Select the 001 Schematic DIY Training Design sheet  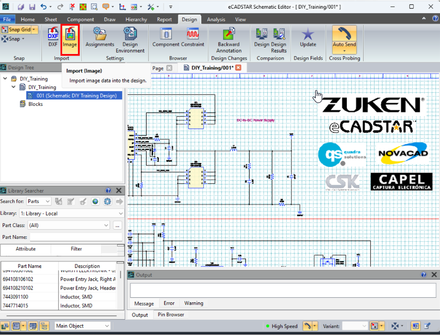pos(76,95)
